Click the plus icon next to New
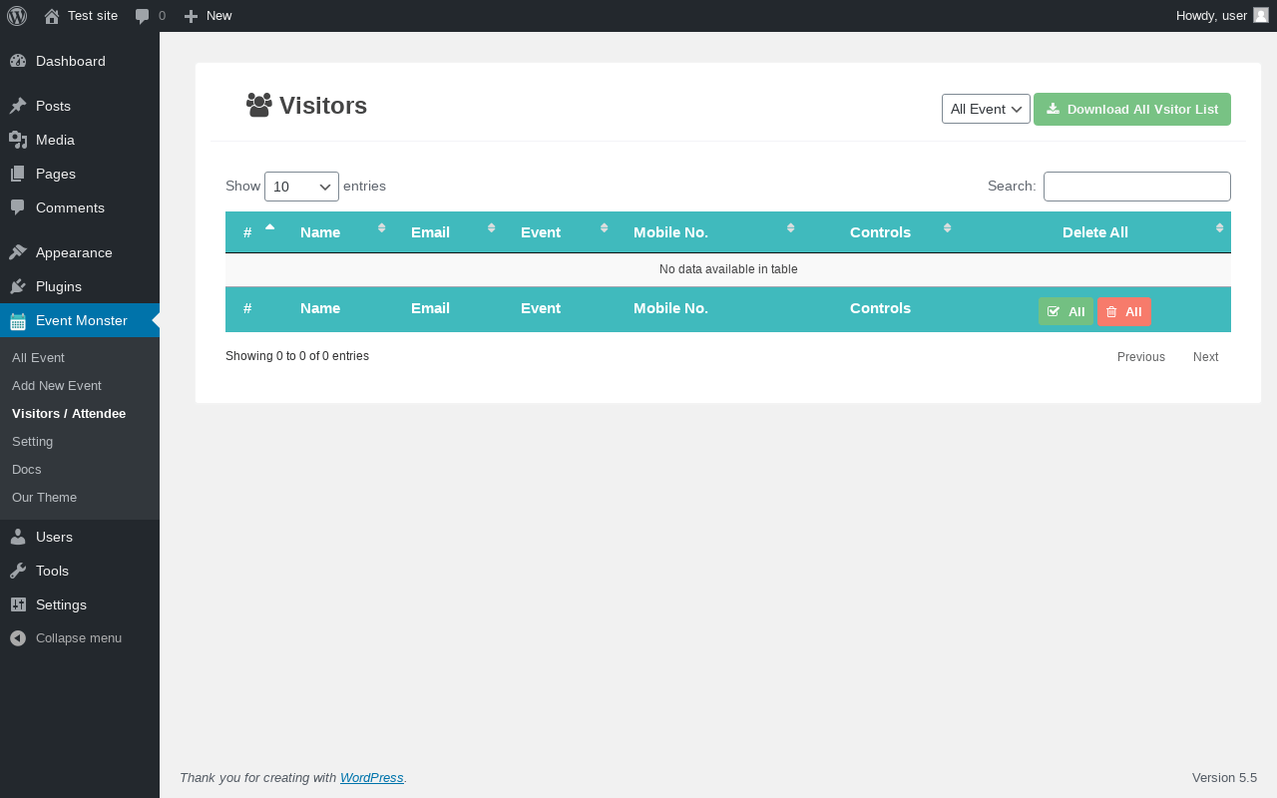Image resolution: width=1277 pixels, height=798 pixels. tap(192, 16)
